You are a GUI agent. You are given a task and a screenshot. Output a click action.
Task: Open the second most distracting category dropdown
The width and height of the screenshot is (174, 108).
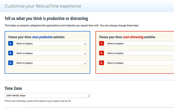click(140, 53)
